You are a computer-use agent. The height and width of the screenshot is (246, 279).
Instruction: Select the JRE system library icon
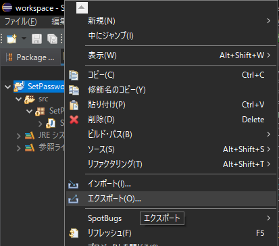[30, 135]
